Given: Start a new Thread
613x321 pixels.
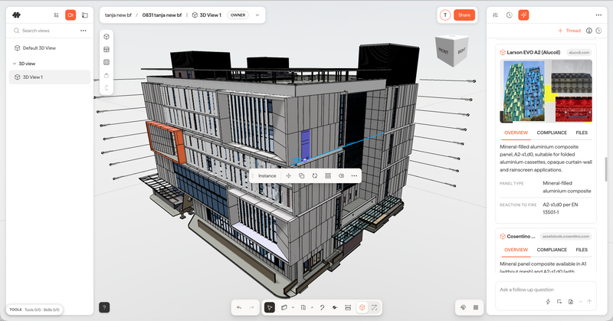Looking at the screenshot, I should (x=569, y=31).
